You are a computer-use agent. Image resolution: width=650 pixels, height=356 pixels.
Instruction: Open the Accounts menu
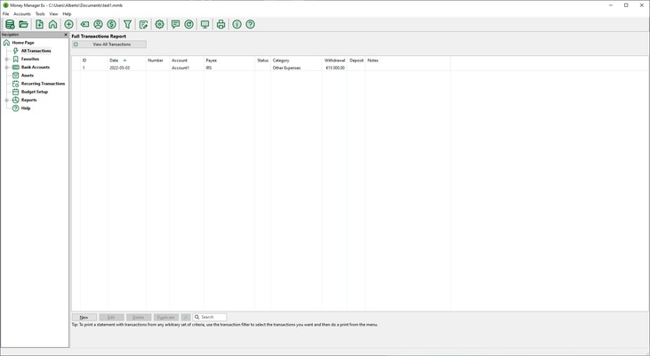click(22, 13)
